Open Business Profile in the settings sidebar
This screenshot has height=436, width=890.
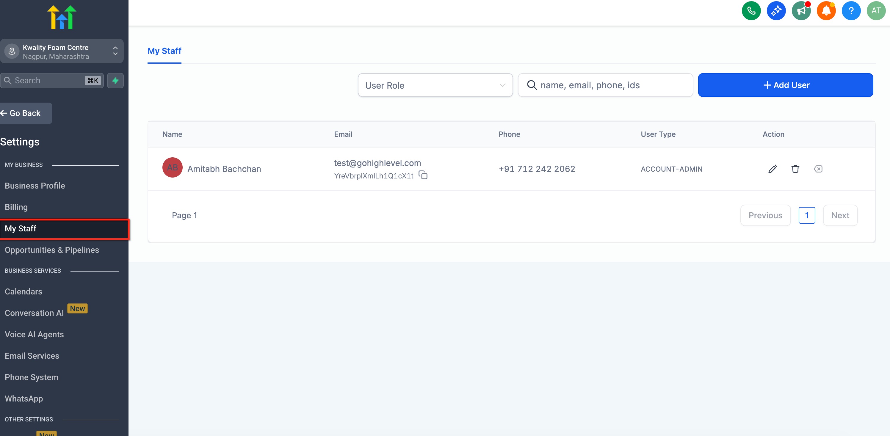pyautogui.click(x=35, y=186)
